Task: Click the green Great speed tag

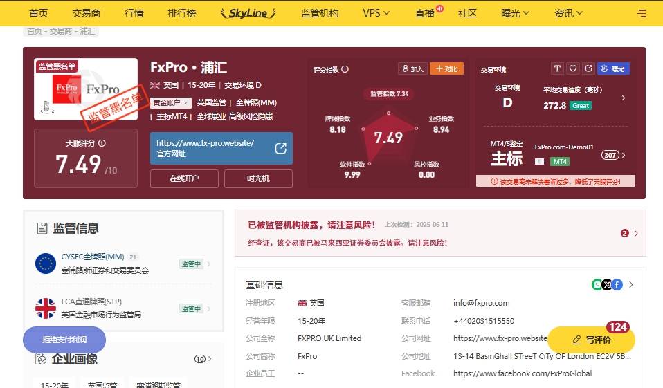Action: [581, 106]
